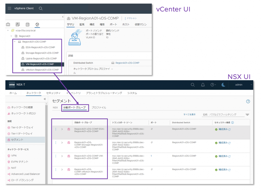Screen dimensions: 261x190
Task: Select Uplink-RegionA01-vDS-COMP port group
Action: click(x=41, y=59)
